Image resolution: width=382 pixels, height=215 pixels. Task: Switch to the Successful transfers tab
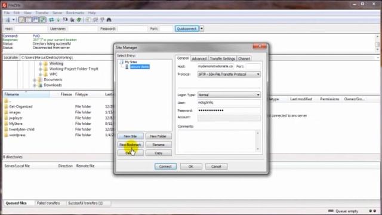(x=85, y=203)
